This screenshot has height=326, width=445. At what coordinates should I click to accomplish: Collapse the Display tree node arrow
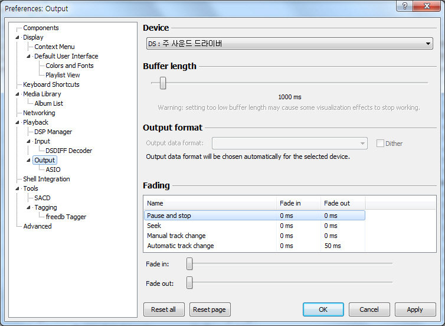pos(18,37)
